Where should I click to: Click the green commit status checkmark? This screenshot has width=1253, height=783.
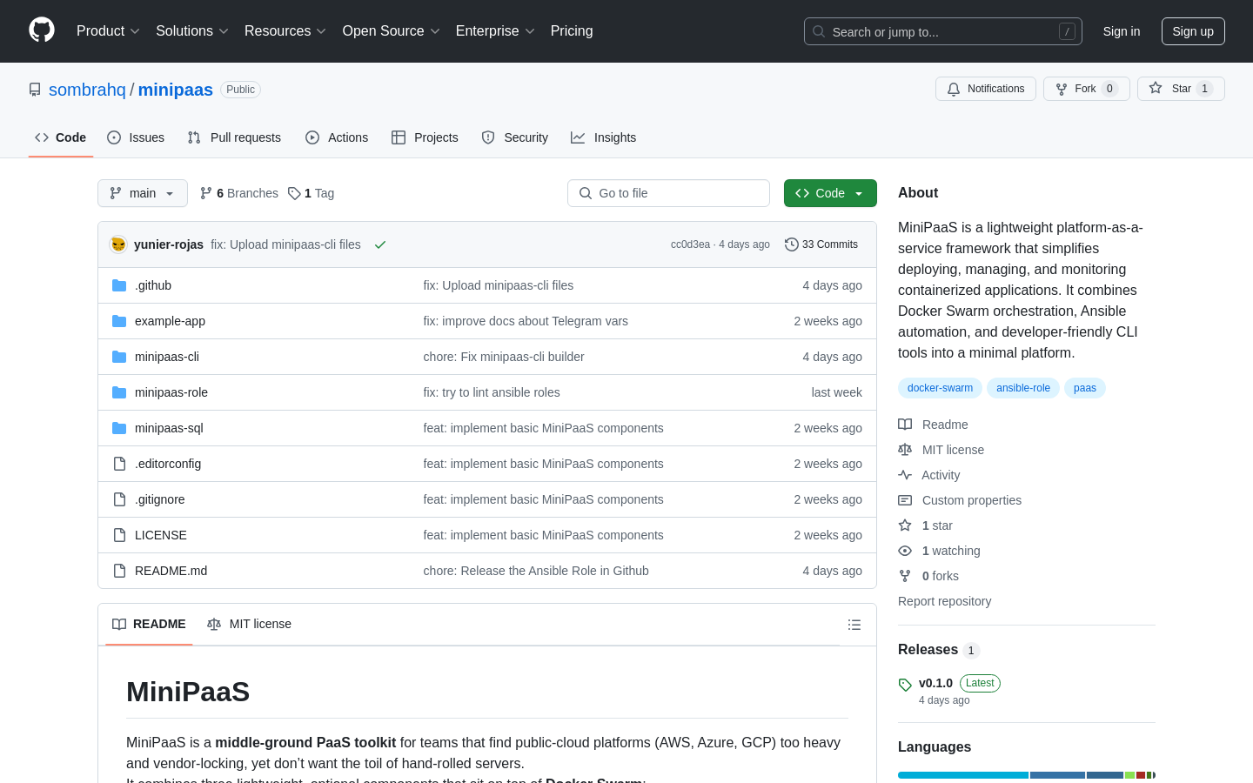pos(380,244)
